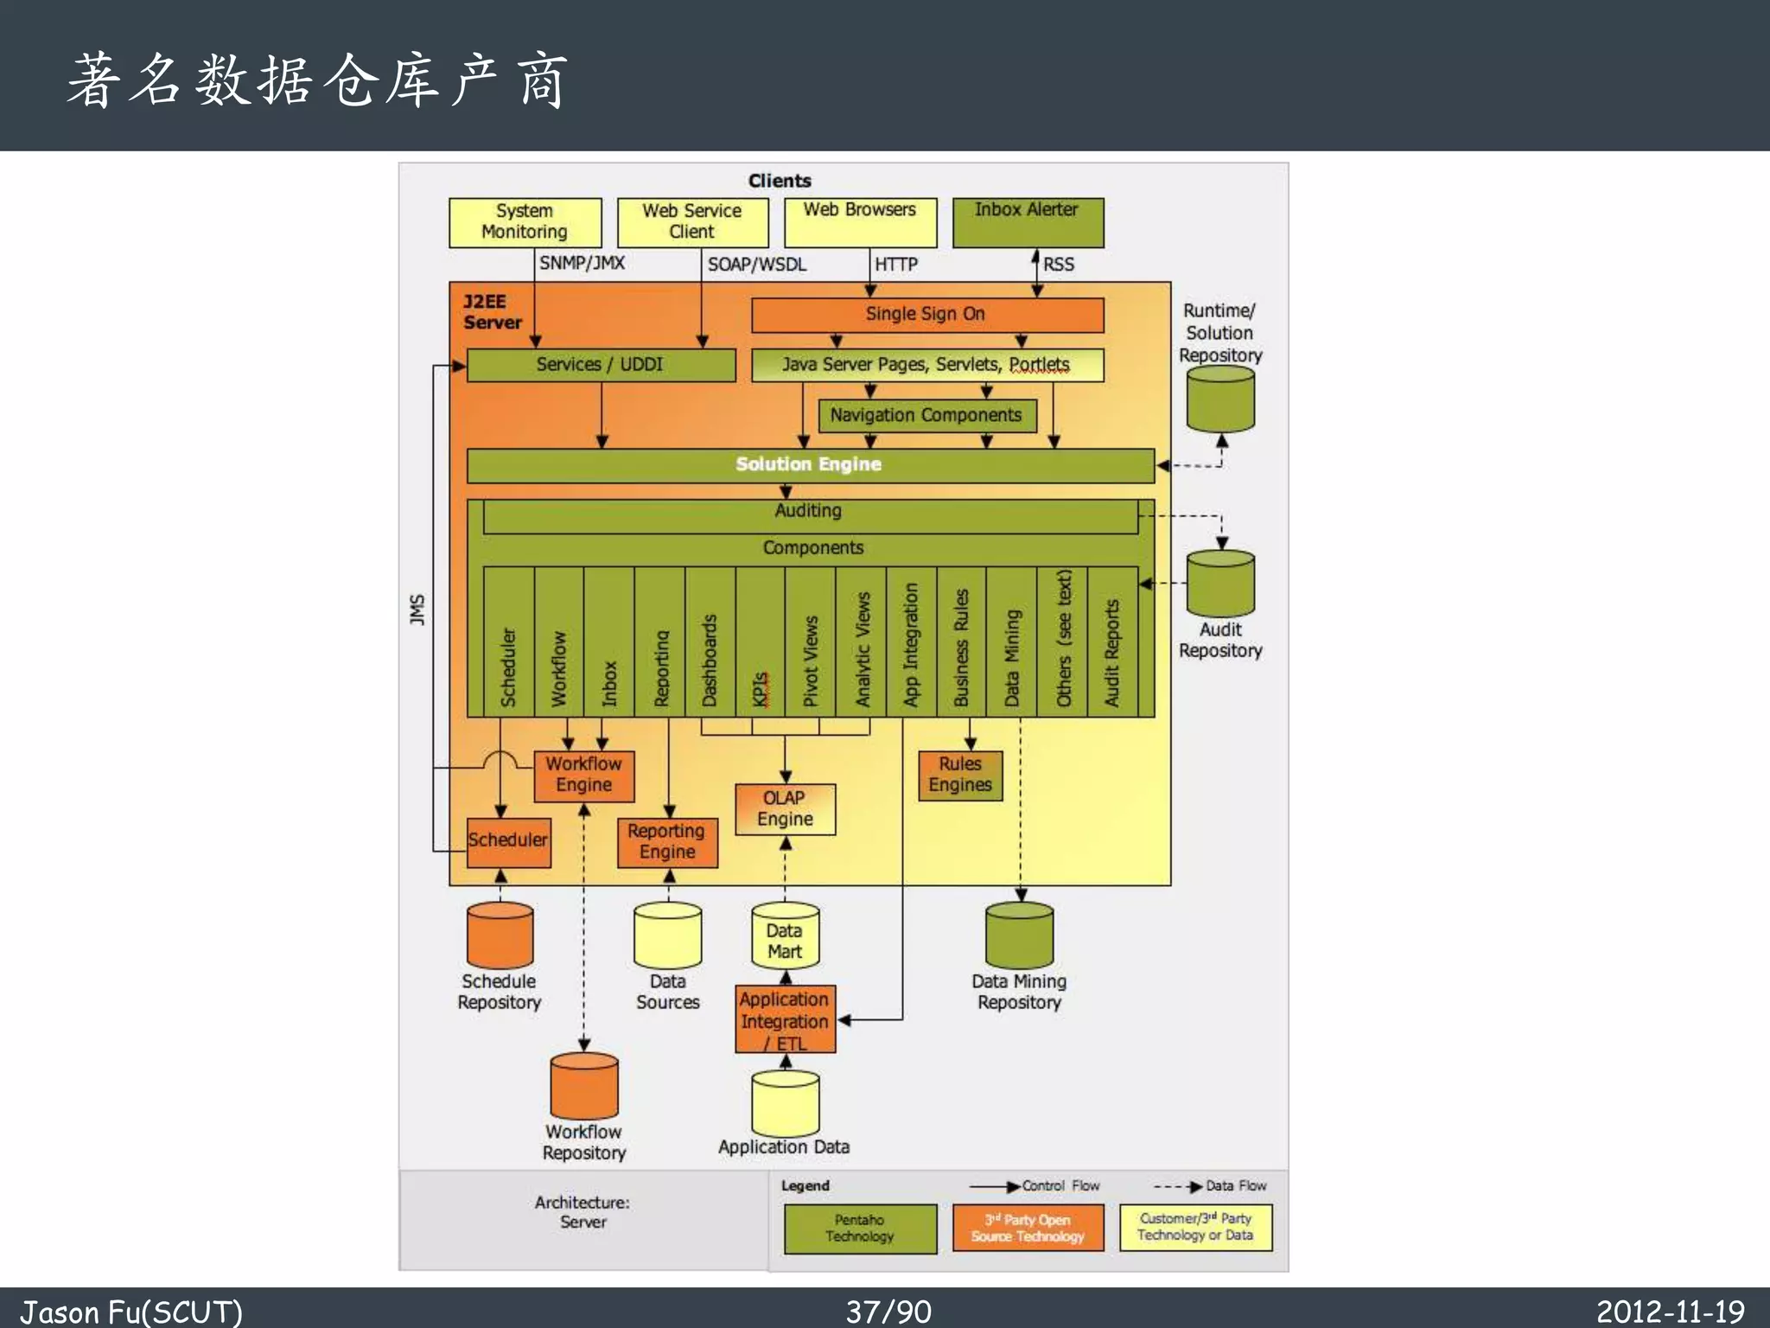Click the Schedule Repository cylinder icon
The width and height of the screenshot is (1770, 1328).
[x=500, y=935]
